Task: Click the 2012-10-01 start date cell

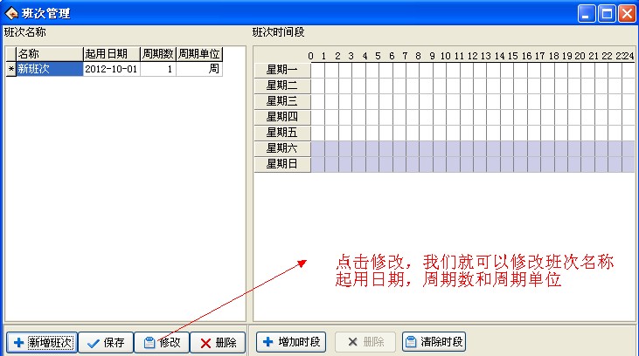Action: 112,69
